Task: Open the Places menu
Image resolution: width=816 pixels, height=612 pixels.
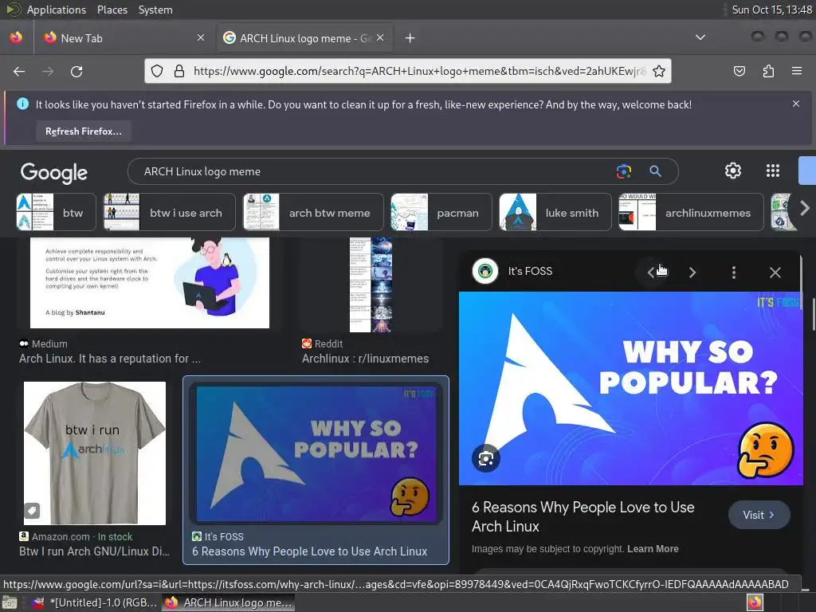Action: tap(112, 10)
